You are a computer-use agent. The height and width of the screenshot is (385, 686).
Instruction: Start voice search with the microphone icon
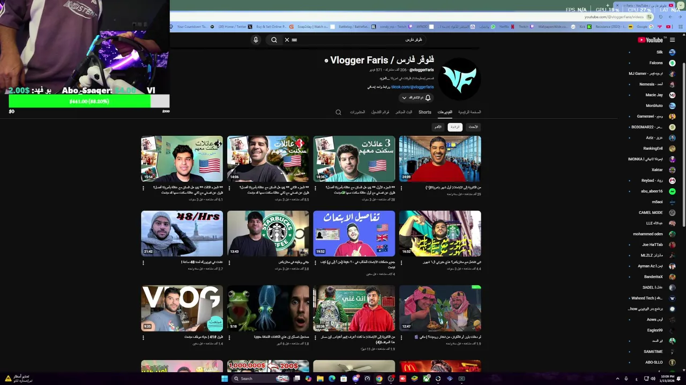[x=256, y=40]
